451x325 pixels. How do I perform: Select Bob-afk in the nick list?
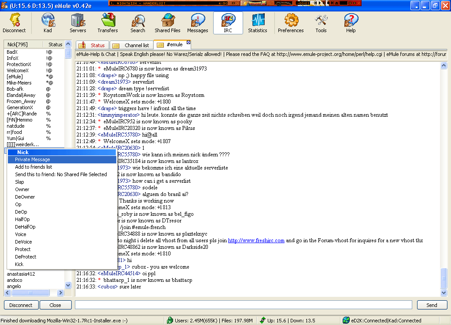[x=15, y=89]
